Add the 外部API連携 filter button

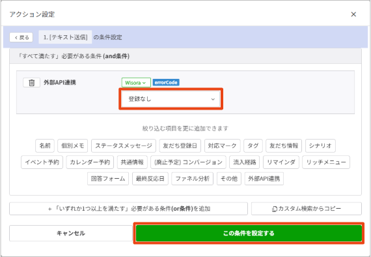(x=264, y=179)
